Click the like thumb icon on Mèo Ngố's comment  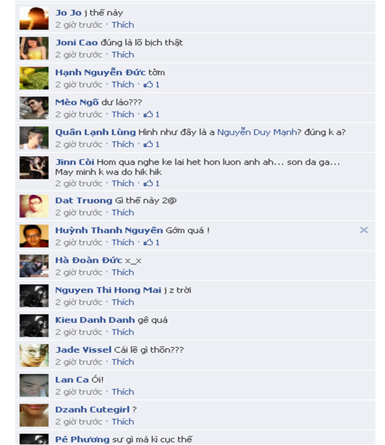click(148, 114)
